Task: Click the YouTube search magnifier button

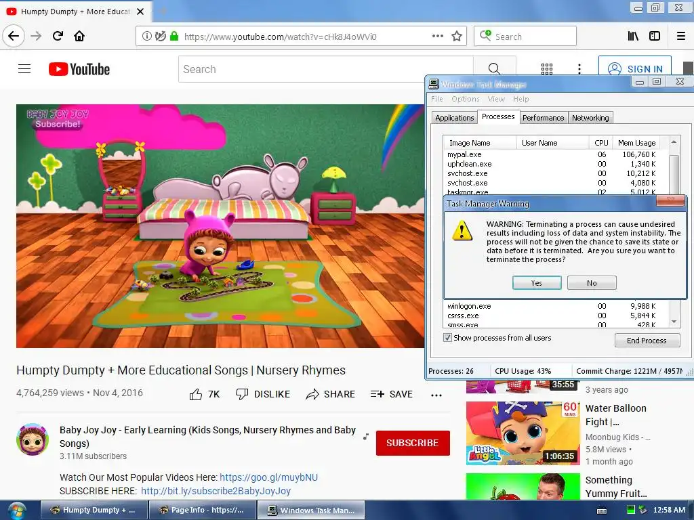Action: 494,69
